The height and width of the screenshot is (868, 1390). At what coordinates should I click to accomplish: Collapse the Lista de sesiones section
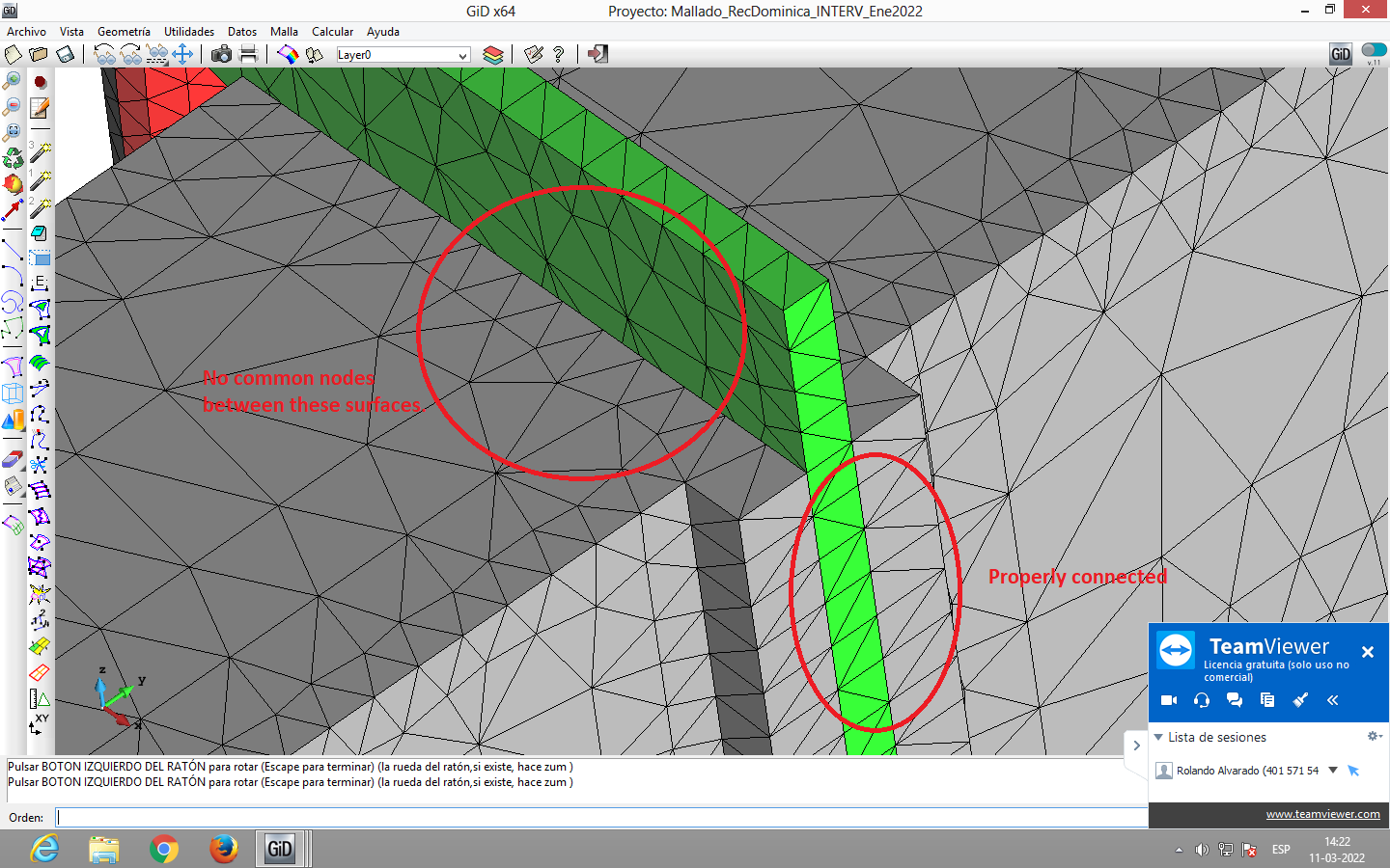1159,737
